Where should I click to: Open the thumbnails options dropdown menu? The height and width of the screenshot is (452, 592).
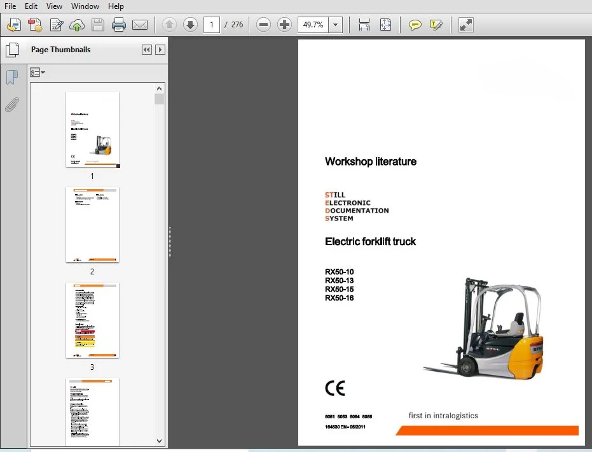(38, 73)
